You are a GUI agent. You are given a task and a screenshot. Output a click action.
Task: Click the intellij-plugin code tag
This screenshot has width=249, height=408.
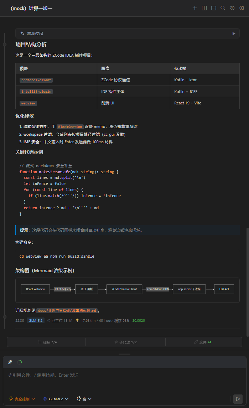[36, 92]
